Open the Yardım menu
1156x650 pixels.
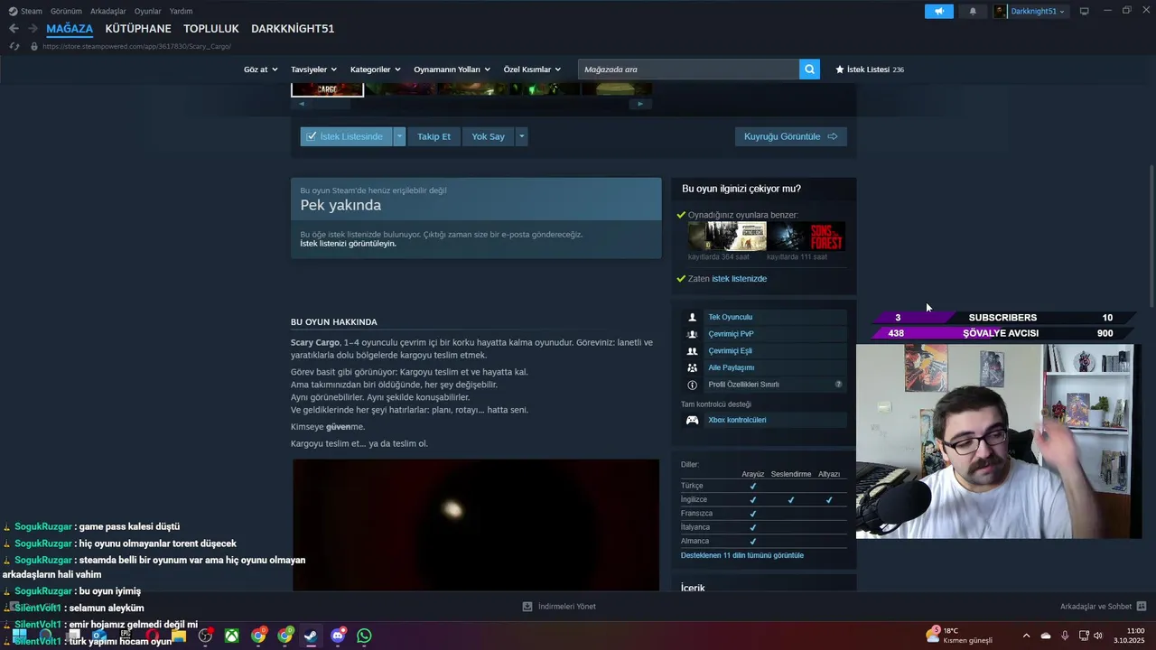(181, 11)
